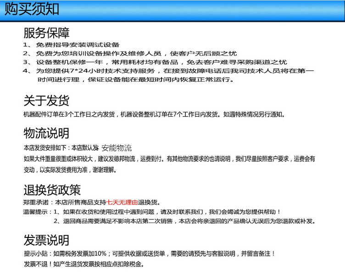Click the line recommending 德邦物流 for heavy items
This screenshot has height=276, width=345.
coord(169,159)
